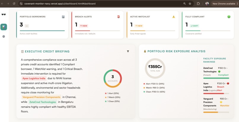This screenshot has width=239, height=122.
Task: Click the ₹85 Cr amount for Vanguard
Action: [x=224, y=99]
